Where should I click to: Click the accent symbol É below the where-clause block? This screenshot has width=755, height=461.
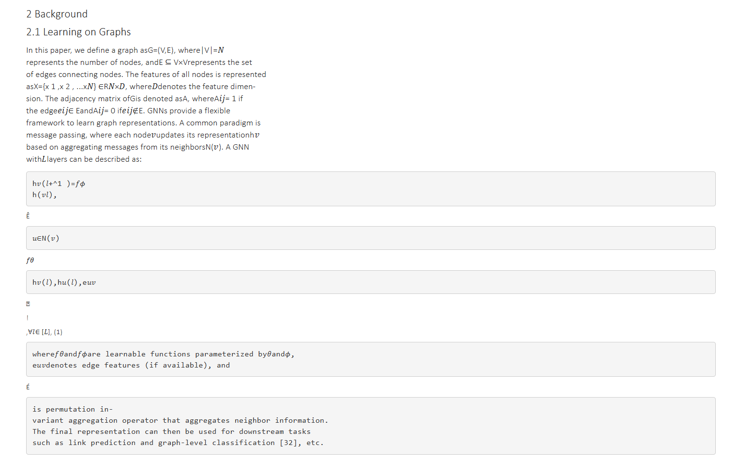tap(28, 386)
